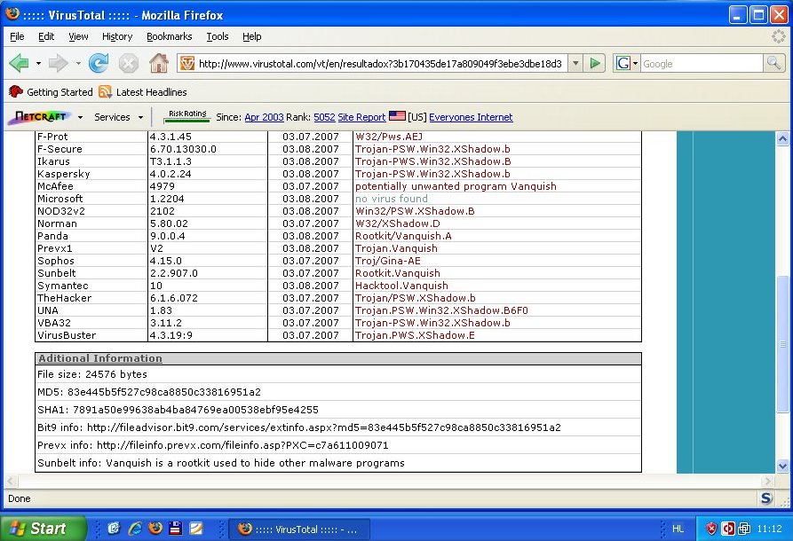Click the vertical scrollbar down arrow

coord(782,466)
